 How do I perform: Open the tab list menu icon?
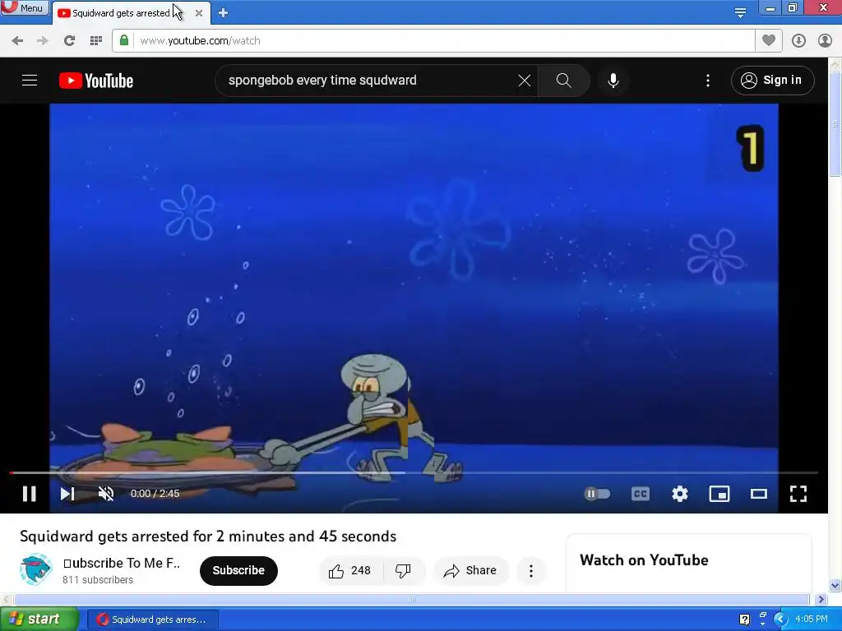pos(741,13)
